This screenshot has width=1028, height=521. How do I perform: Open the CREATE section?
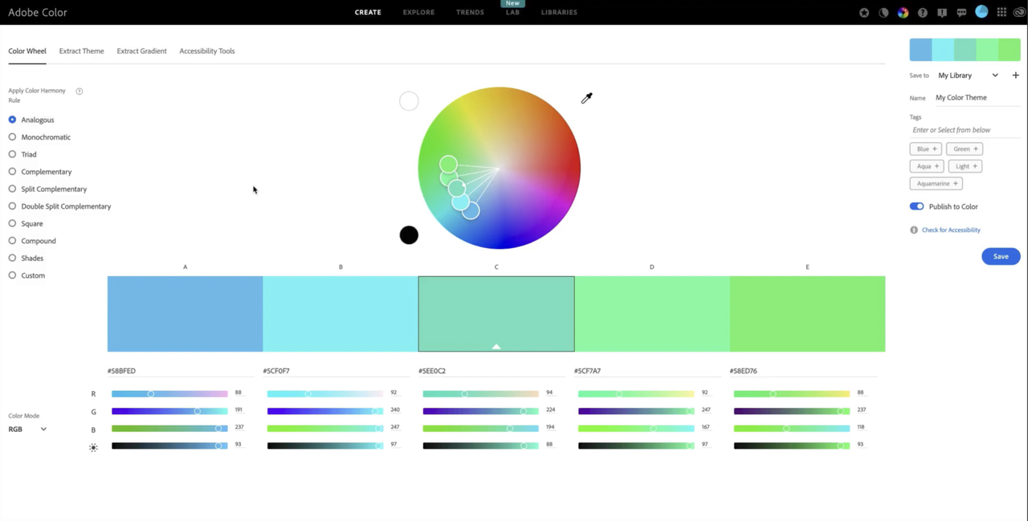368,12
